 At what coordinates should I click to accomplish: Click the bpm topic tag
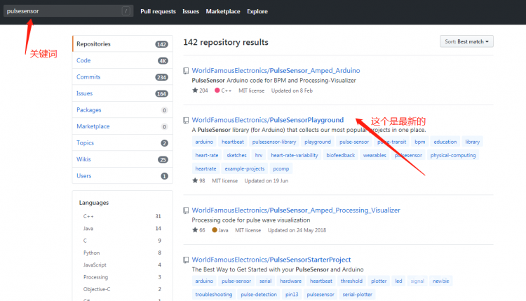(419, 142)
